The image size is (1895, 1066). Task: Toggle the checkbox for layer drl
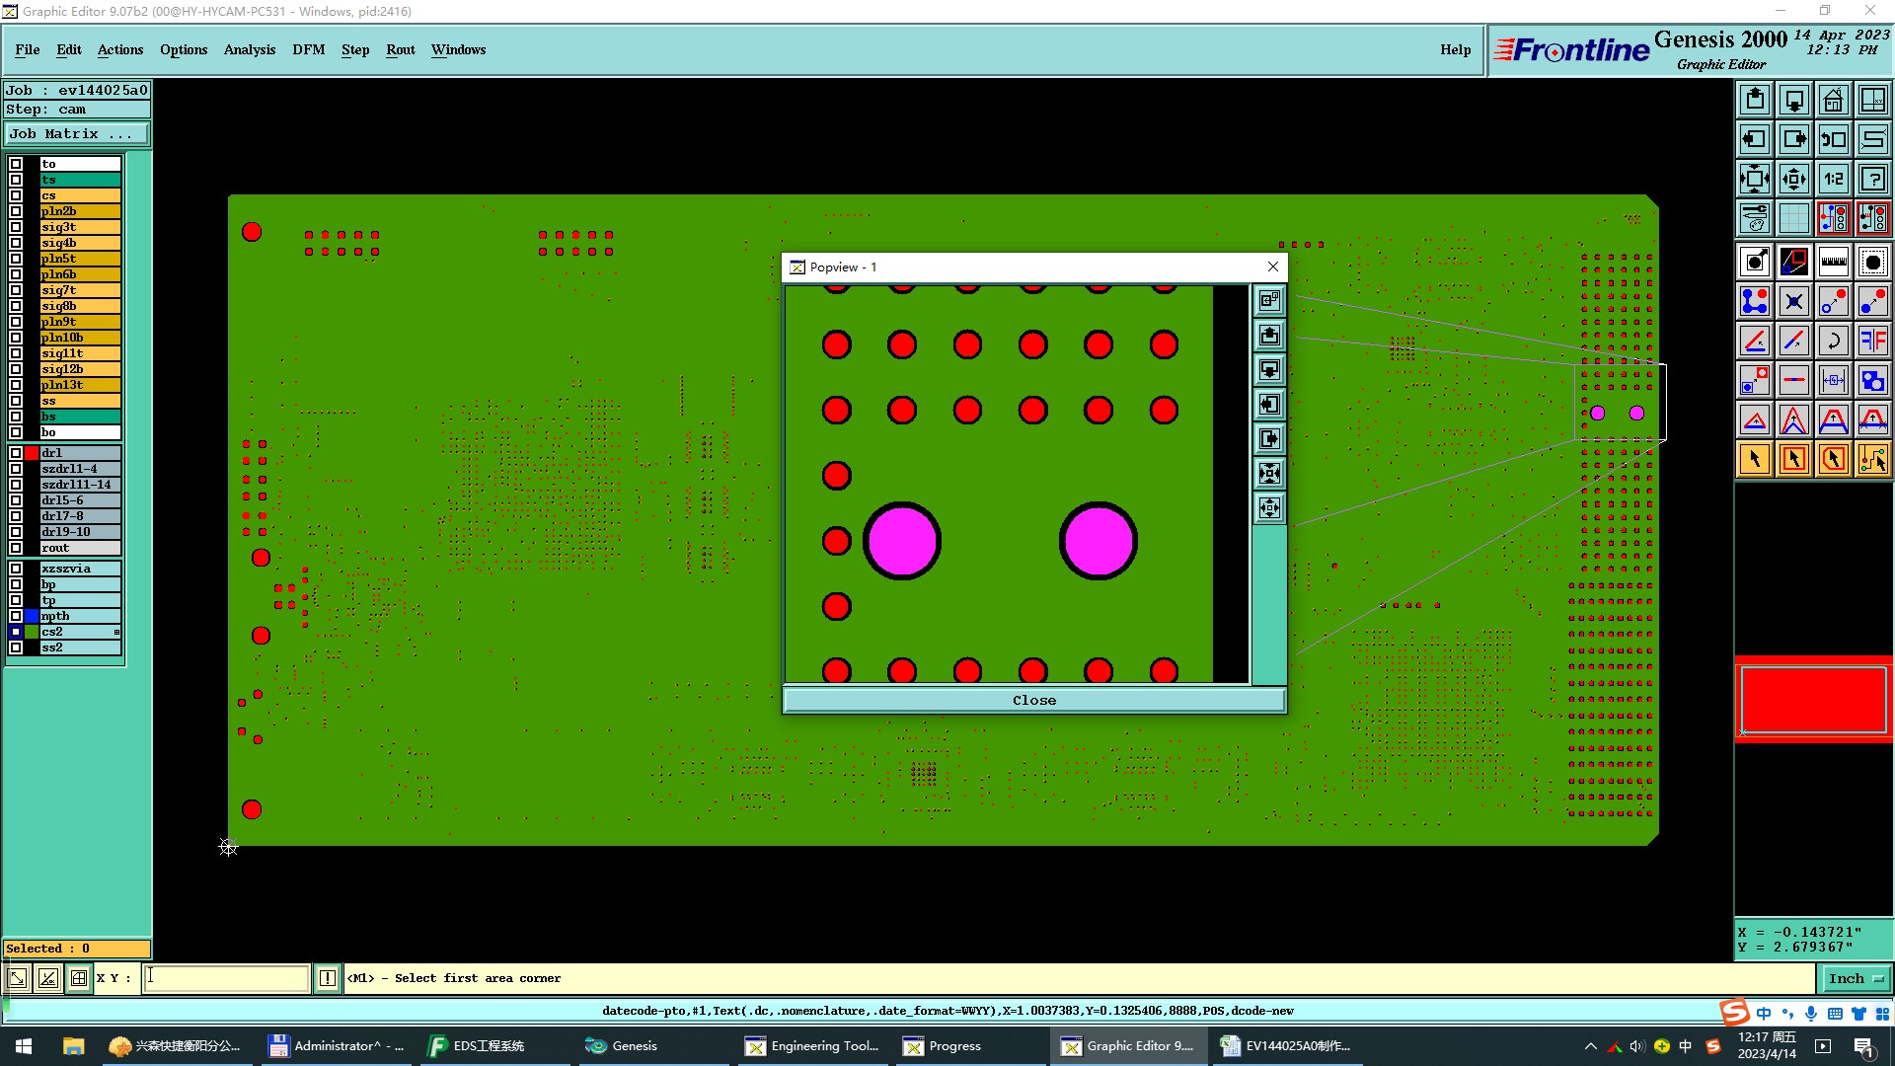[x=16, y=453]
